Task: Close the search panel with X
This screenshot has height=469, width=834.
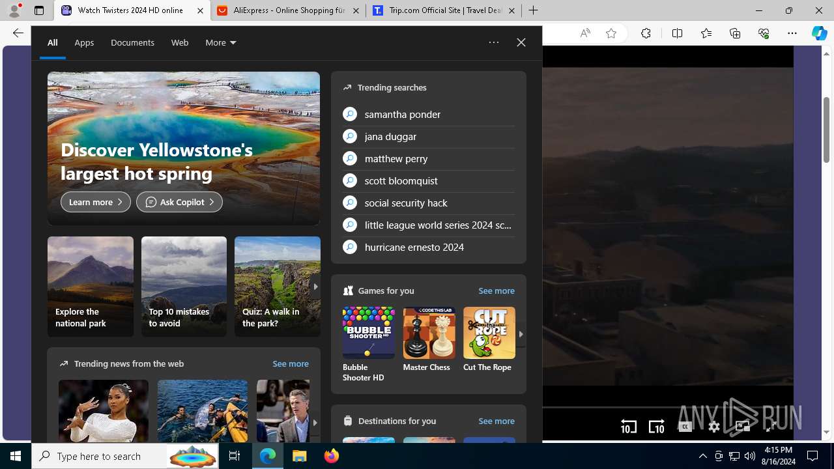Action: tap(521, 42)
